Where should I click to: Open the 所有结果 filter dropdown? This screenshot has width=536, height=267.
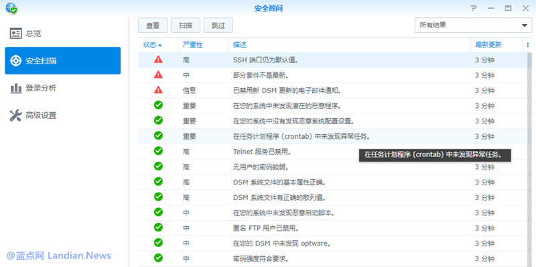[x=473, y=25]
